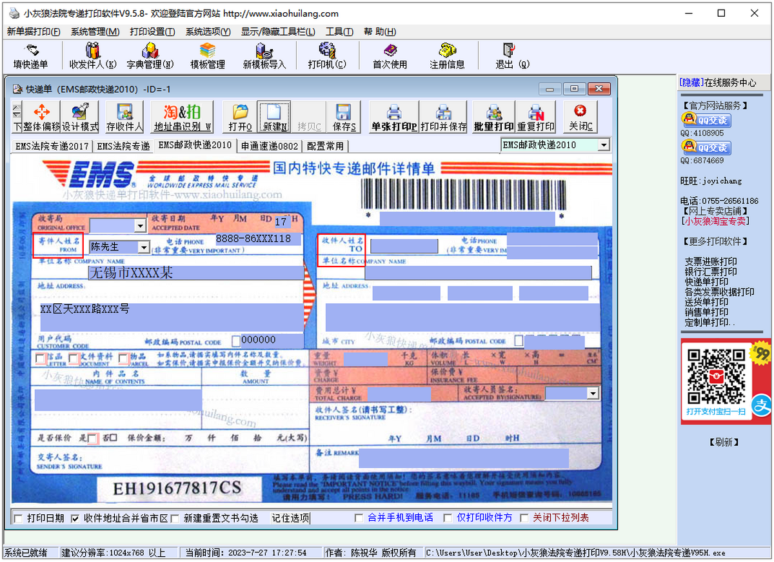Open 地址串识别 address recognition
The width and height of the screenshot is (774, 562).
(x=182, y=117)
